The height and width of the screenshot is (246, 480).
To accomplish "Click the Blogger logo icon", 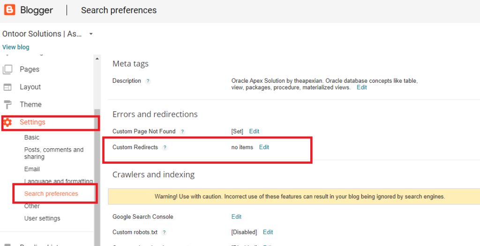I will pyautogui.click(x=9, y=10).
